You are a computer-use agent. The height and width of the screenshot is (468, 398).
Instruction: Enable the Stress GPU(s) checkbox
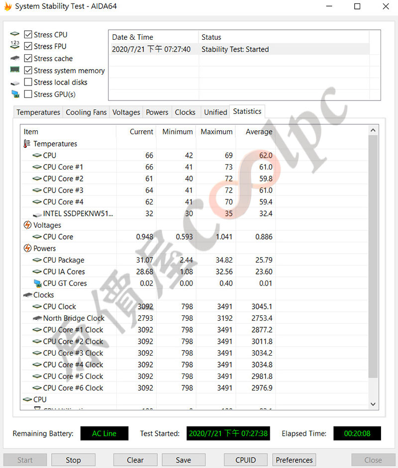click(28, 94)
